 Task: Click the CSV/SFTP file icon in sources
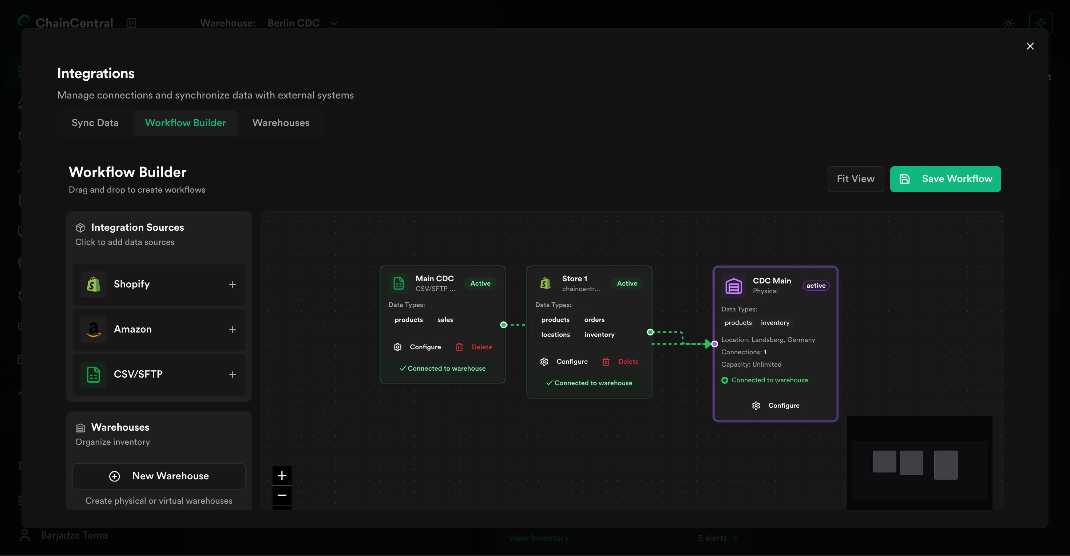coord(94,374)
